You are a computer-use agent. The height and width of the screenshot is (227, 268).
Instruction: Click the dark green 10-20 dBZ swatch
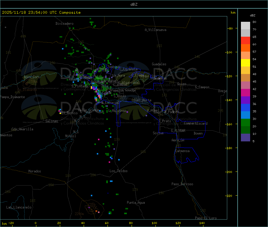[x=245, y=130]
